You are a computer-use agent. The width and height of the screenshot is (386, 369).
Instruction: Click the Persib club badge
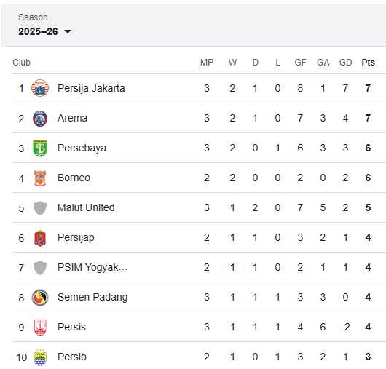tap(40, 357)
